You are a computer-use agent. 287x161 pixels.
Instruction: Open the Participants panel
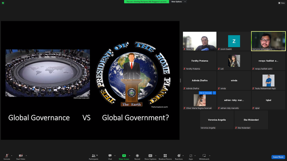tap(94, 157)
